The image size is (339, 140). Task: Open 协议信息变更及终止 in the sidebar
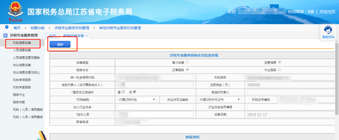pyautogui.click(x=26, y=72)
